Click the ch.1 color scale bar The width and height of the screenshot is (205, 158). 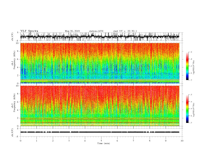[x=187, y=66]
